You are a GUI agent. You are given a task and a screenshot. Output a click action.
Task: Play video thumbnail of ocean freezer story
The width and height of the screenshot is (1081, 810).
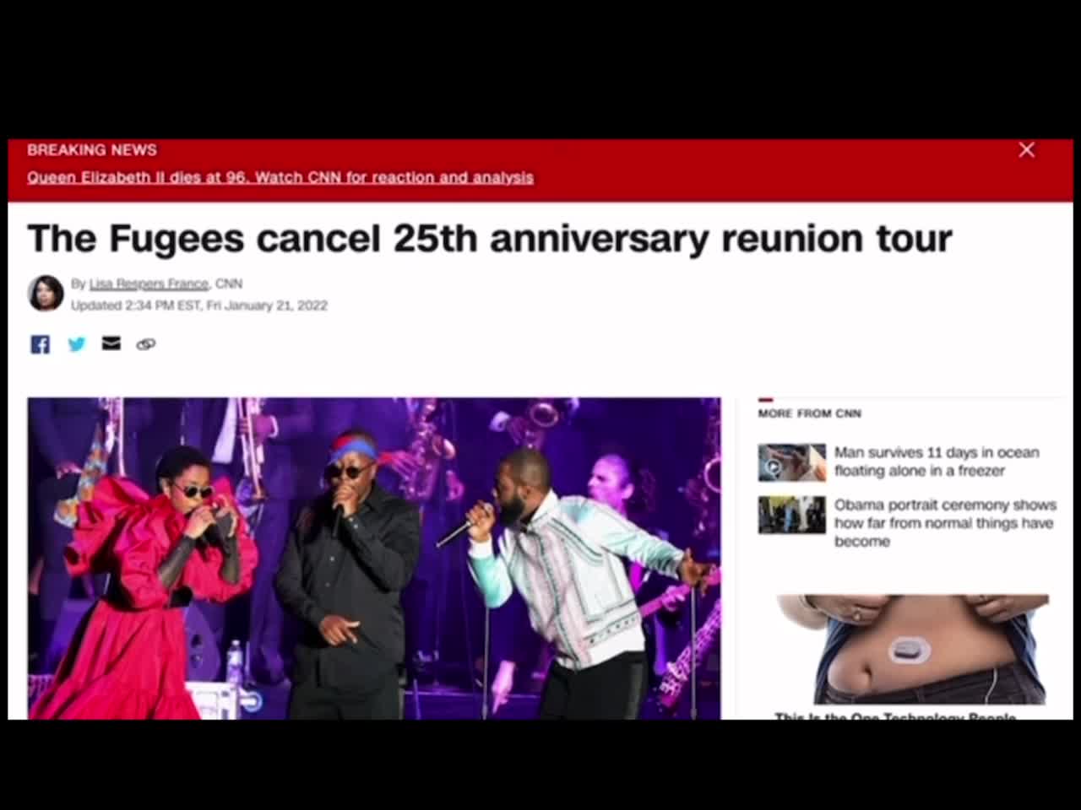791,462
